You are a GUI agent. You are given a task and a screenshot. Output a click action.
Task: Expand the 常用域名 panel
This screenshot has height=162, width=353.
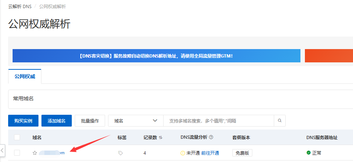coord(23,99)
